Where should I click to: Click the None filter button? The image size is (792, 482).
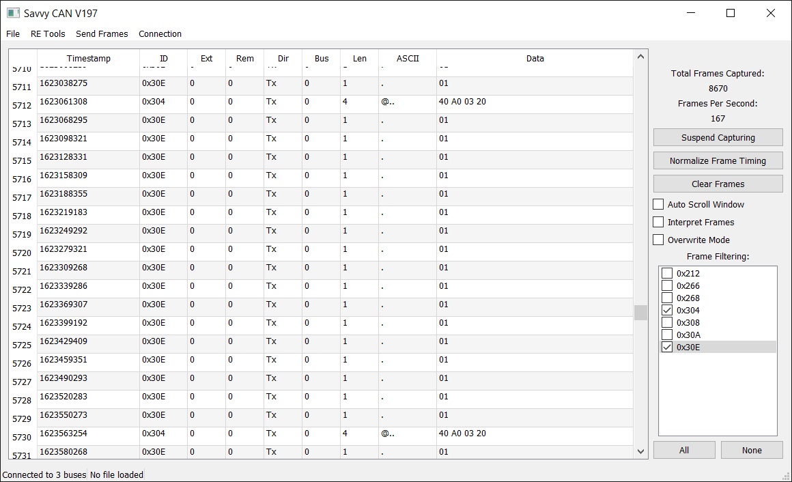tap(752, 450)
